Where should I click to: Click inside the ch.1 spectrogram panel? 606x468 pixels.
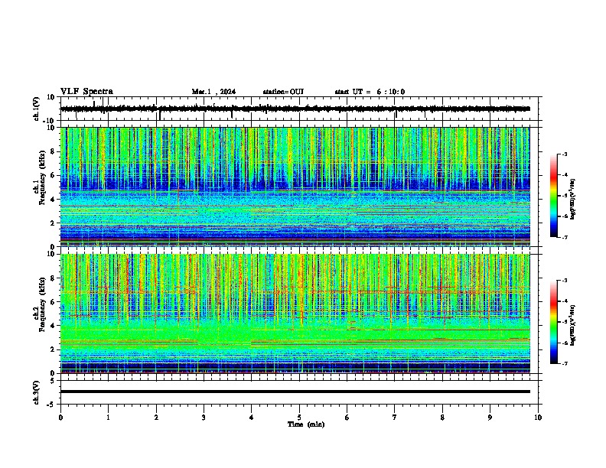(x=295, y=187)
